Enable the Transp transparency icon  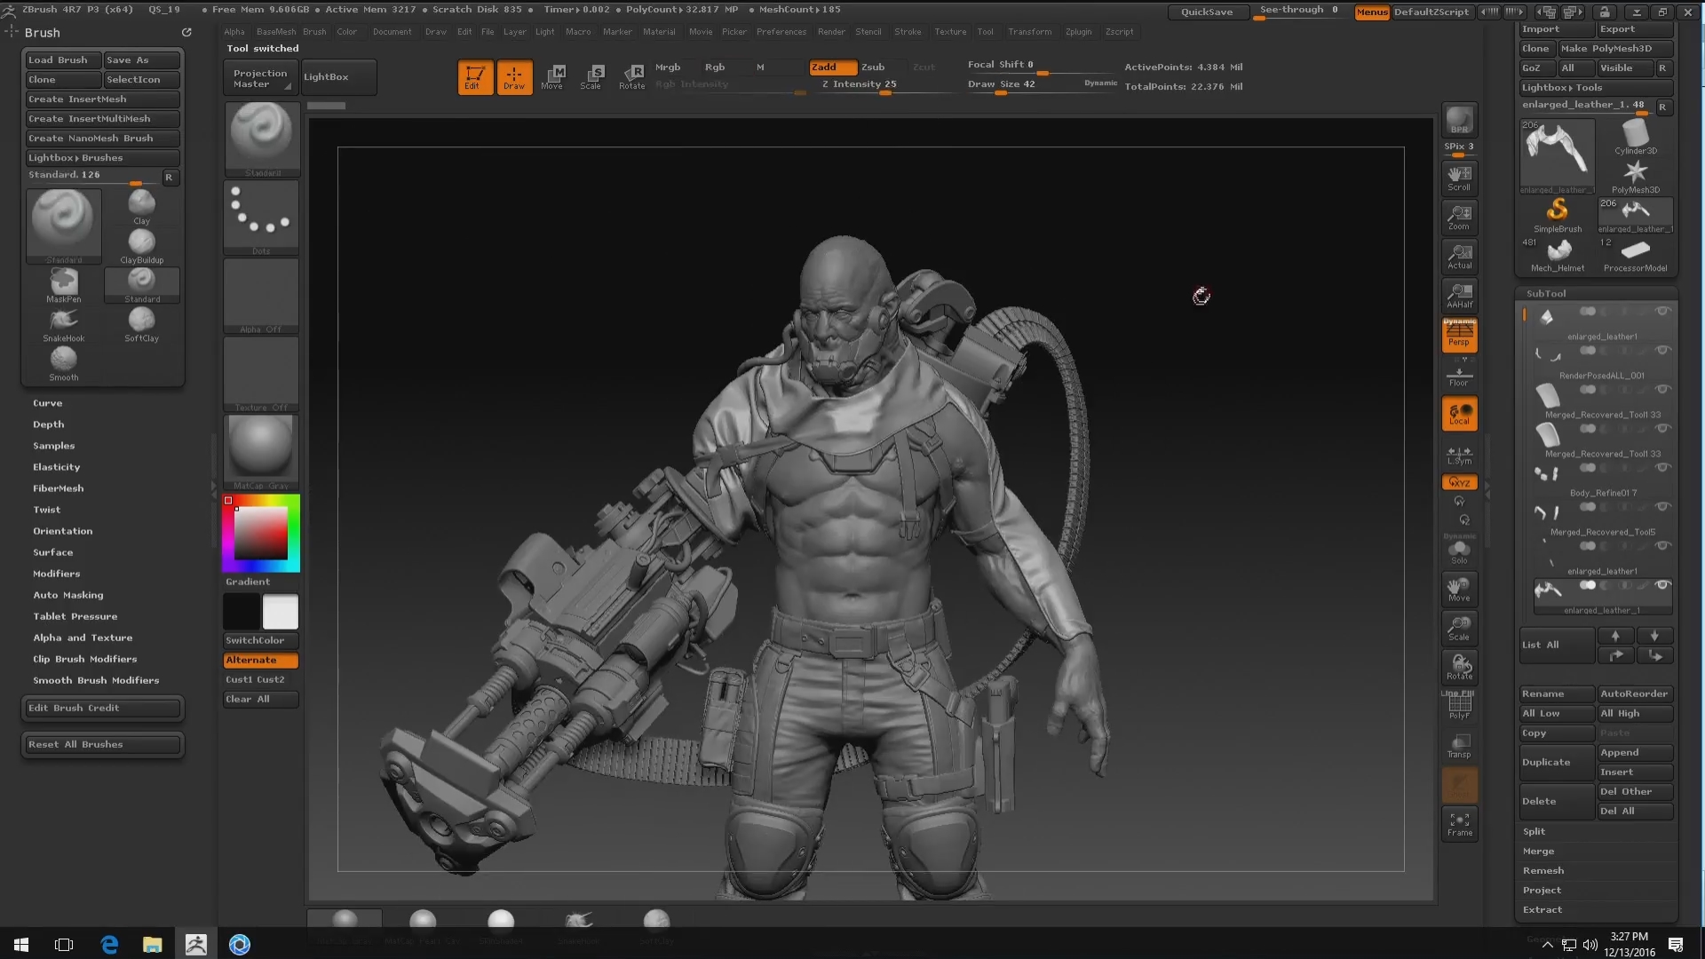tap(1459, 745)
